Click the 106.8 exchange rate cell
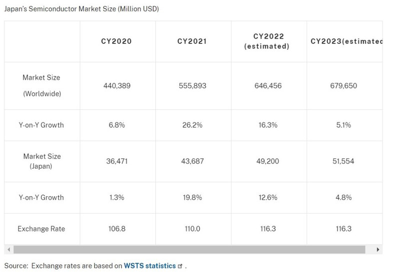Image resolution: width=405 pixels, height=272 pixels. [x=116, y=229]
